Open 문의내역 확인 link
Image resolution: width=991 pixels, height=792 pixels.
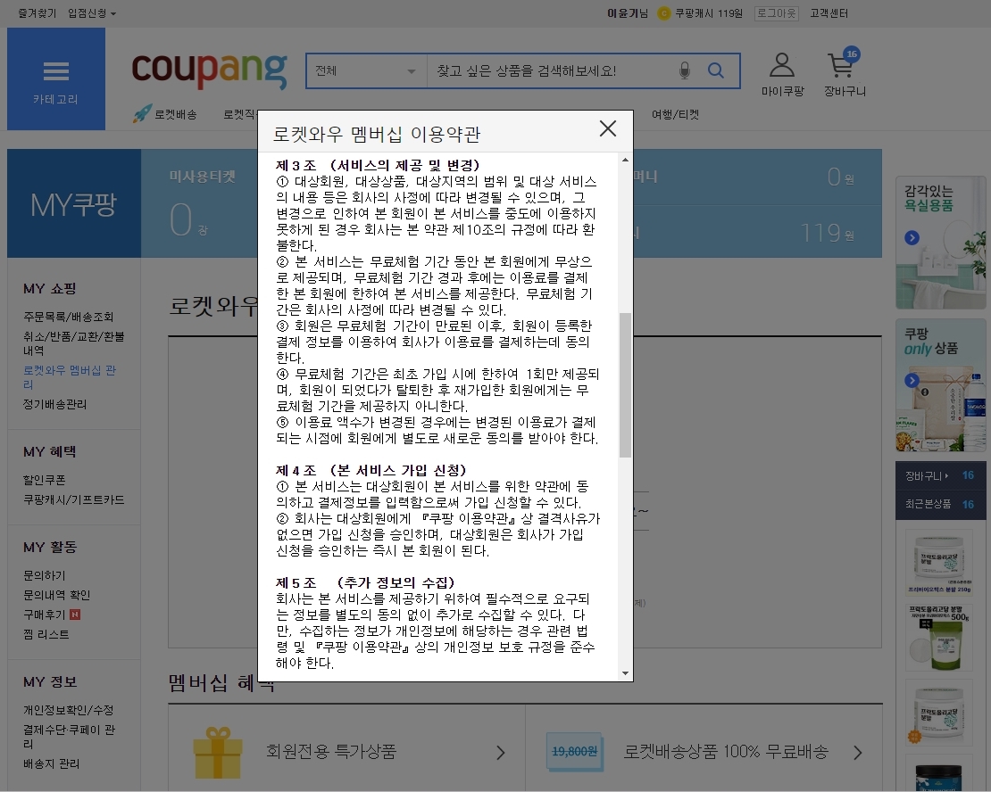[57, 595]
